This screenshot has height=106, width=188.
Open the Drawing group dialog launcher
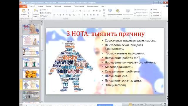pos(148,19)
